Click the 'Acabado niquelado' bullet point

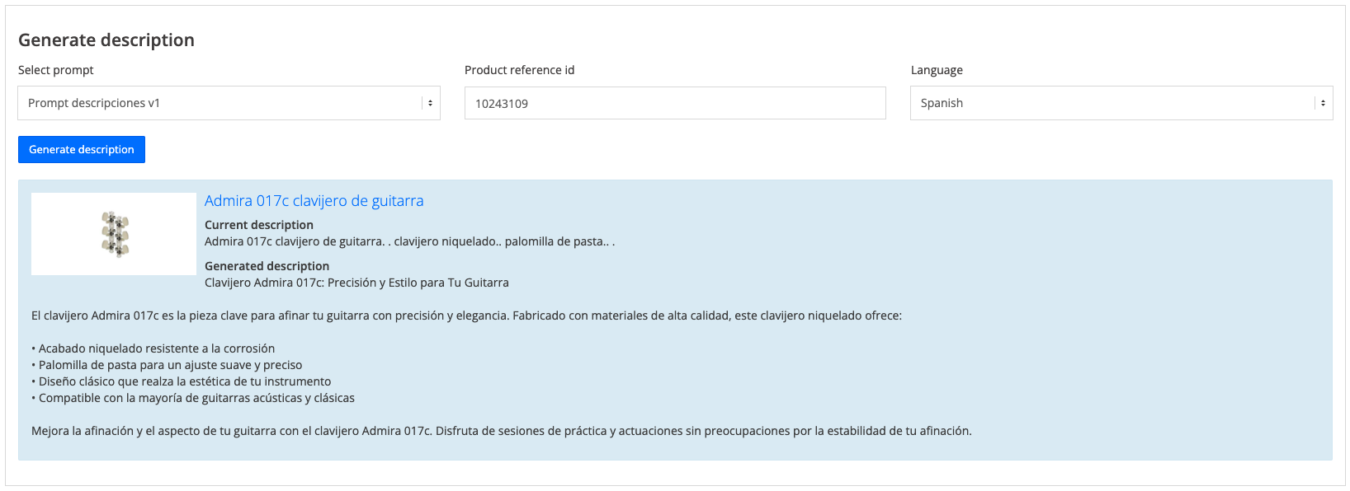[x=157, y=348]
